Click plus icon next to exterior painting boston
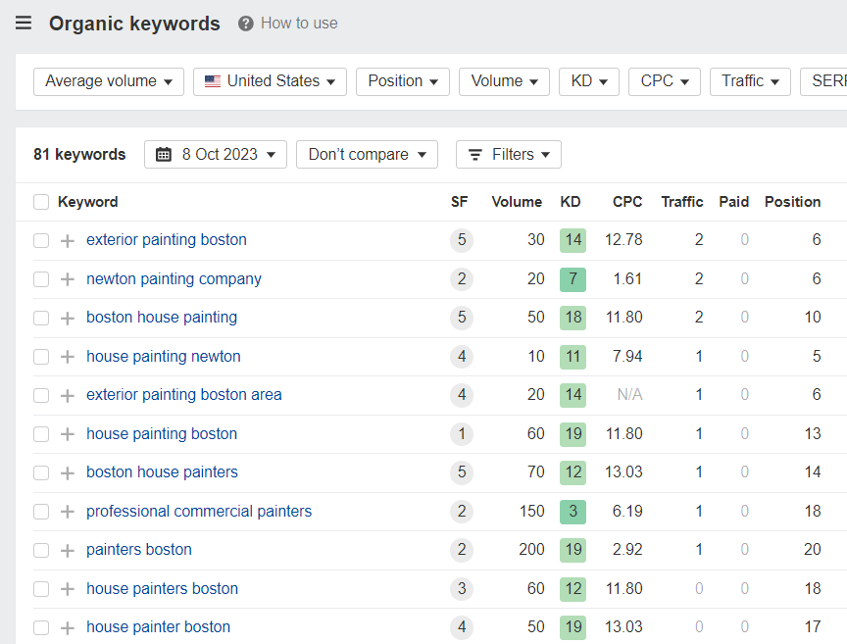Screen dimensions: 847x644 point(68,240)
